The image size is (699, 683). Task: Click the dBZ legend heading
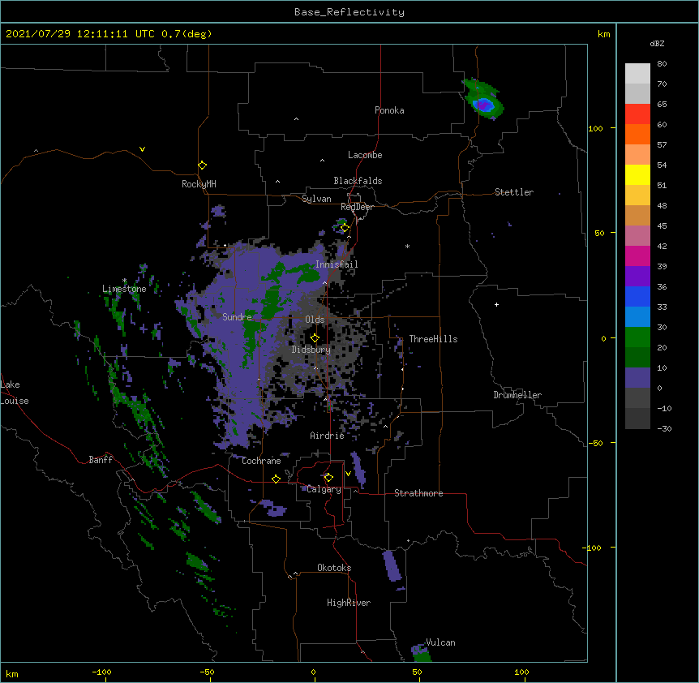pyautogui.click(x=657, y=43)
